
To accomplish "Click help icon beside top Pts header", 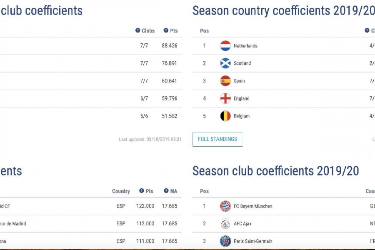I will [166, 30].
